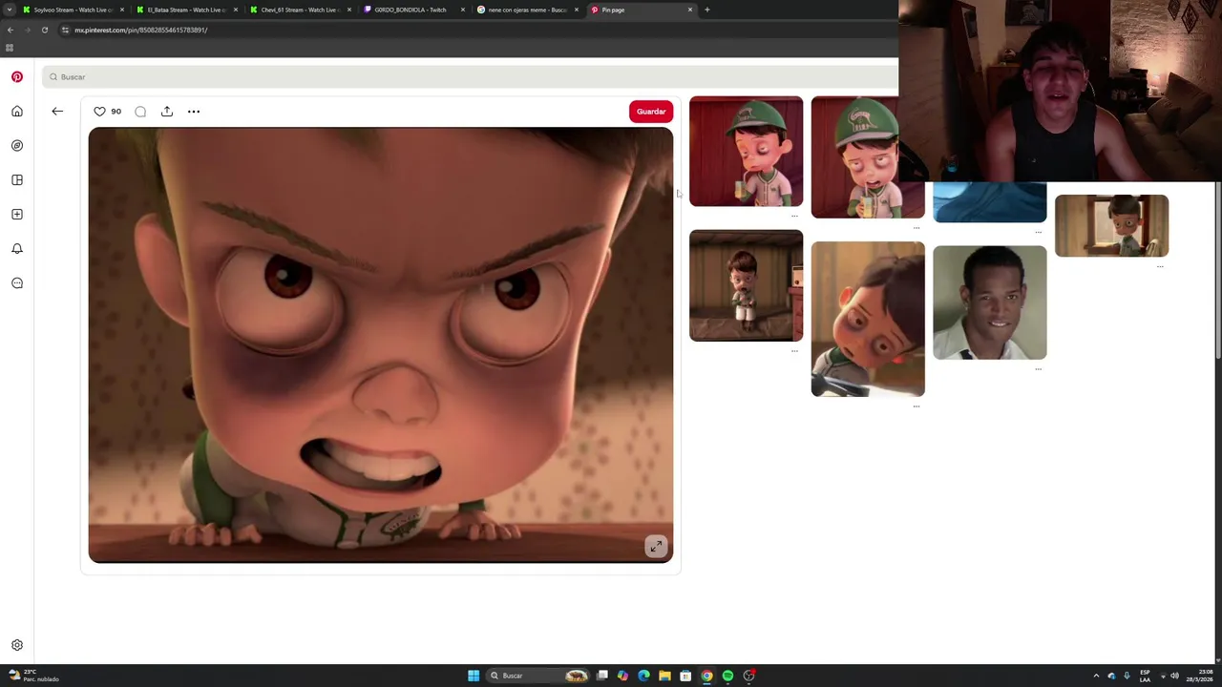Click the browser forward arrow
Screen dimensions: 1222x687
27,30
